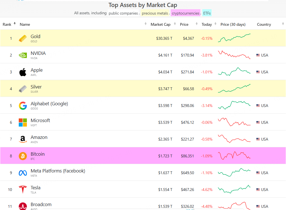Sort by Today change column
This screenshot has width=286, height=210.
click(x=207, y=24)
